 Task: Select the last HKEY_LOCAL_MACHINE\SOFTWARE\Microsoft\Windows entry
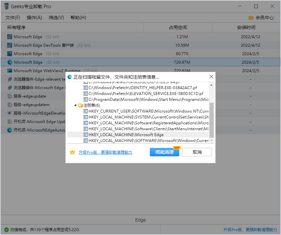click(149, 140)
